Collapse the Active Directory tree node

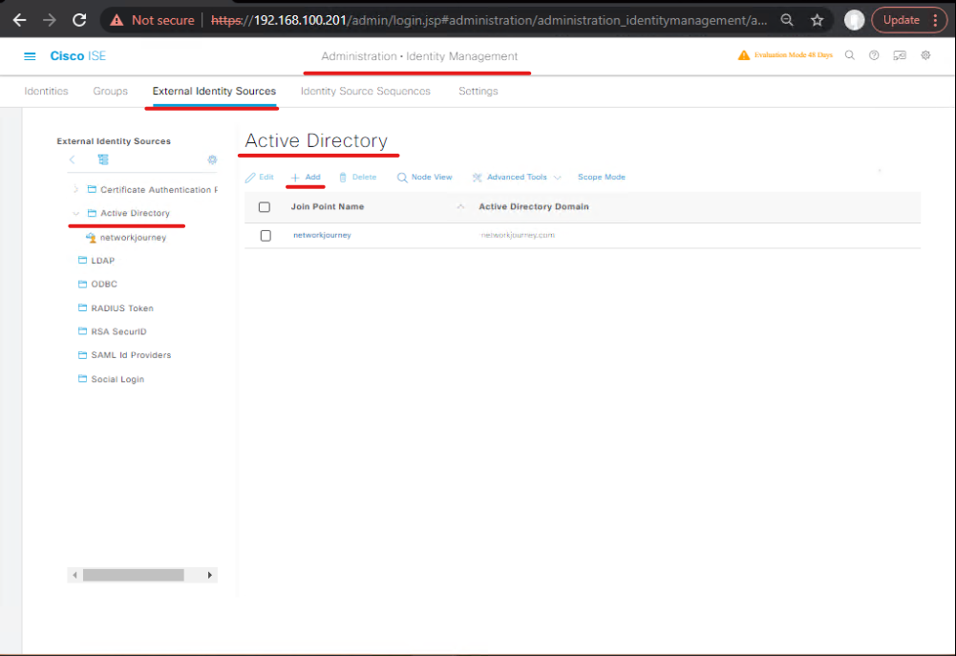pos(75,213)
